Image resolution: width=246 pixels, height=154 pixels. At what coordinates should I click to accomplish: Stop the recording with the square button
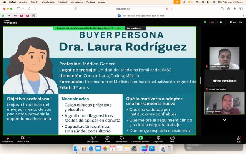(221, 22)
